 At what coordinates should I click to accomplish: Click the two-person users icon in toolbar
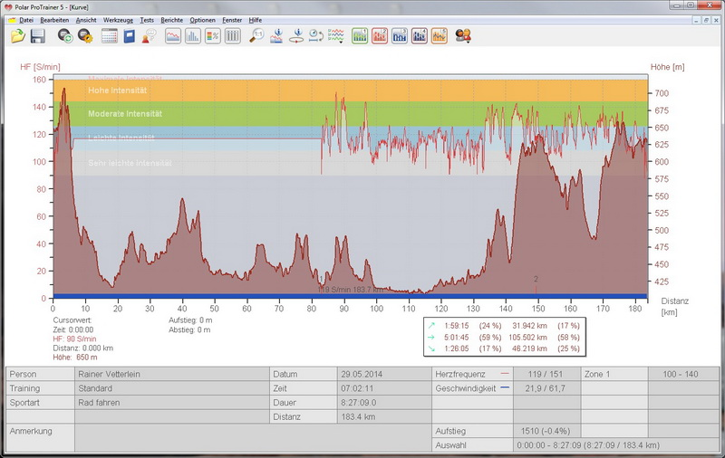463,36
